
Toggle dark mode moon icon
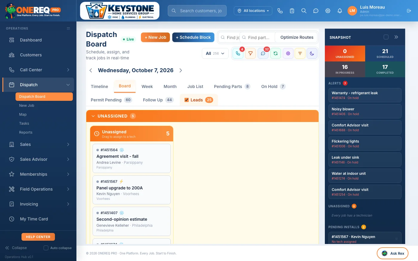[312, 53]
